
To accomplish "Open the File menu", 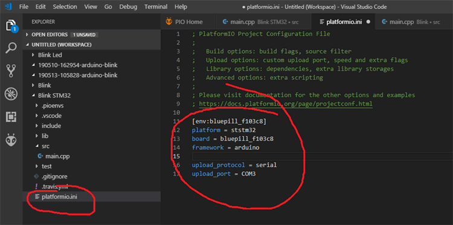I will (x=24, y=7).
